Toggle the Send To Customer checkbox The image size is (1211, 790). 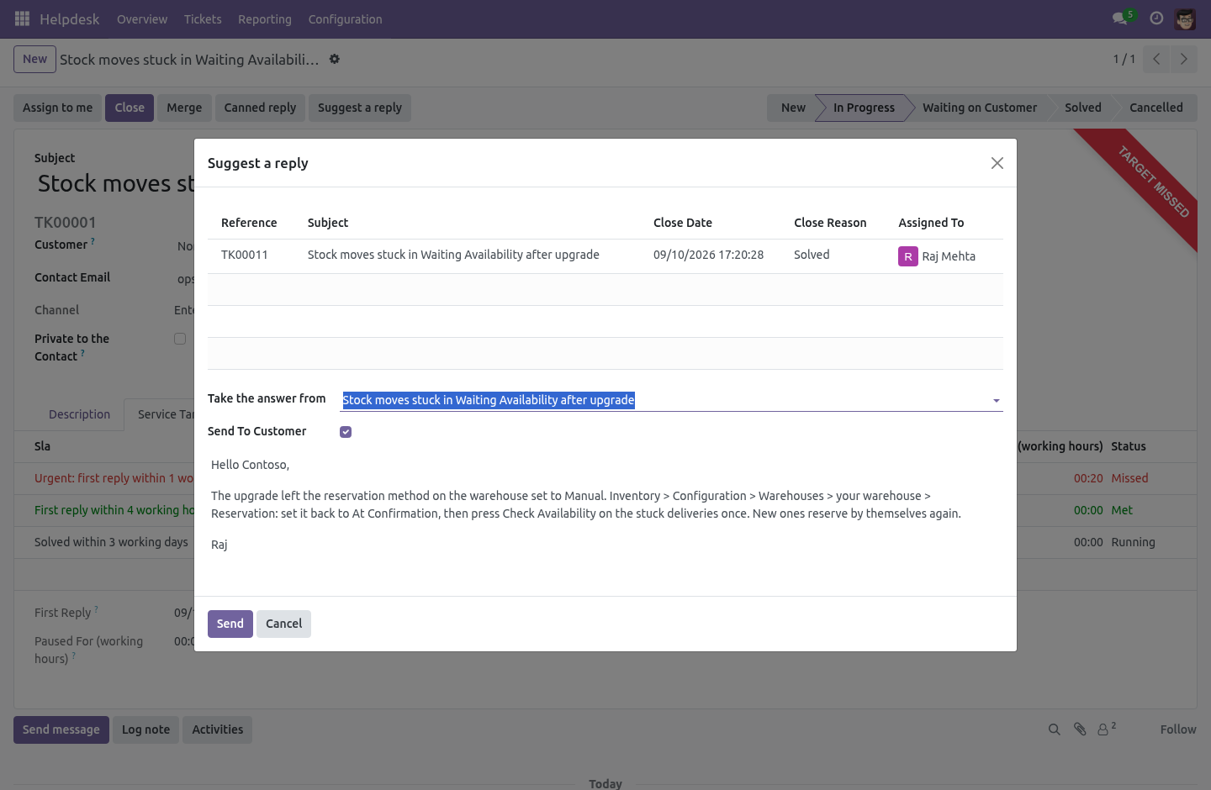[x=346, y=432]
